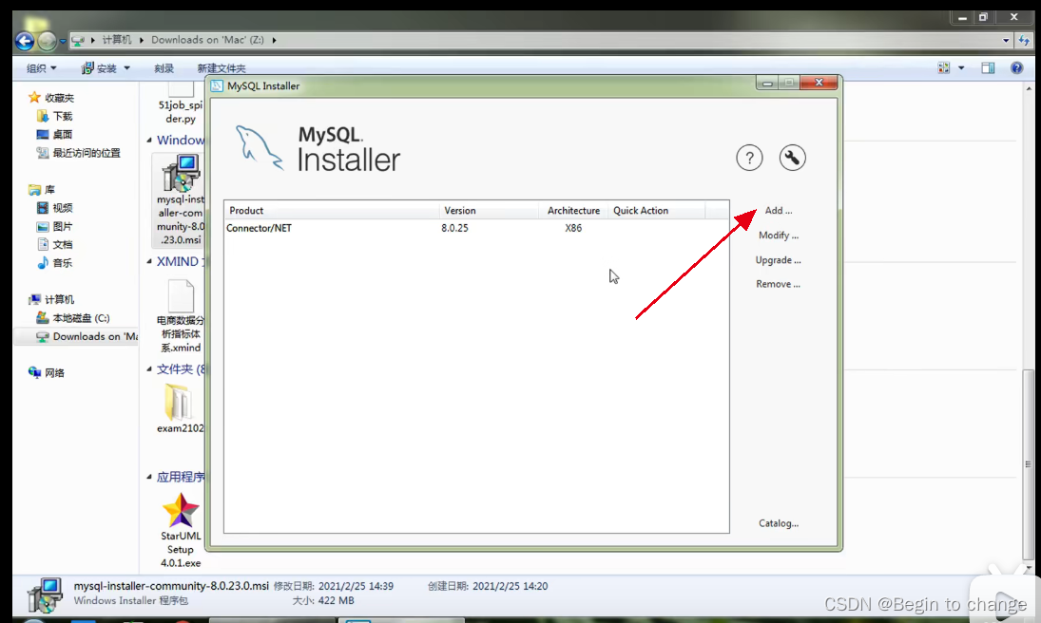This screenshot has width=1041, height=623.
Task: Open the Catalog... link
Action: 778,523
